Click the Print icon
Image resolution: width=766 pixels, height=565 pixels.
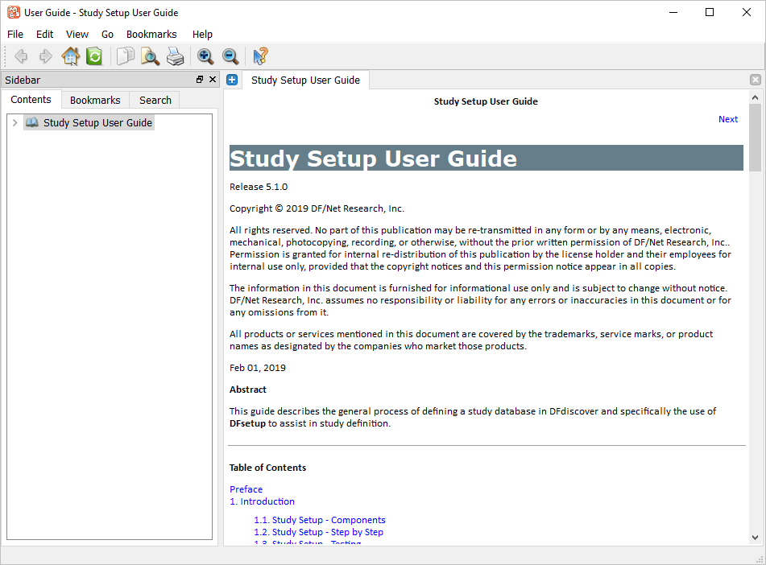(175, 56)
